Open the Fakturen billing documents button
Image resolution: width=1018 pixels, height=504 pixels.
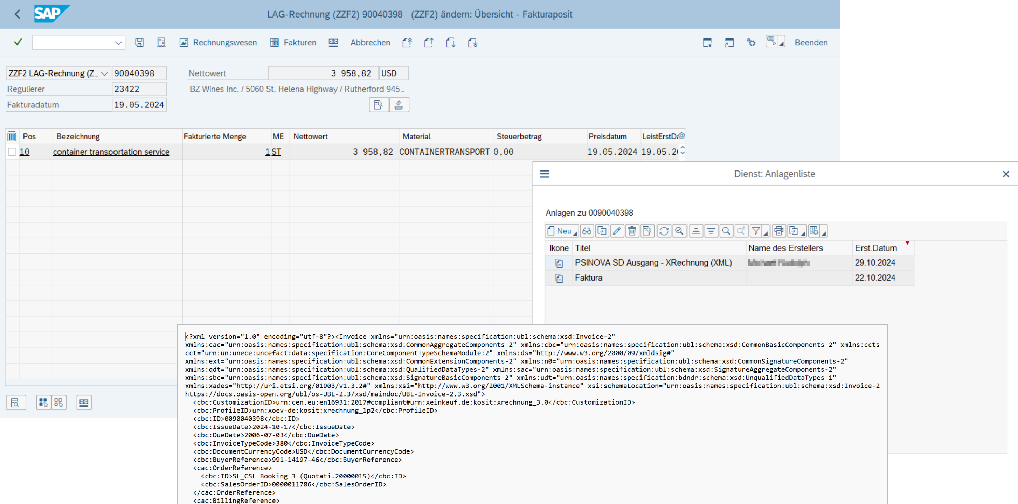(x=293, y=42)
